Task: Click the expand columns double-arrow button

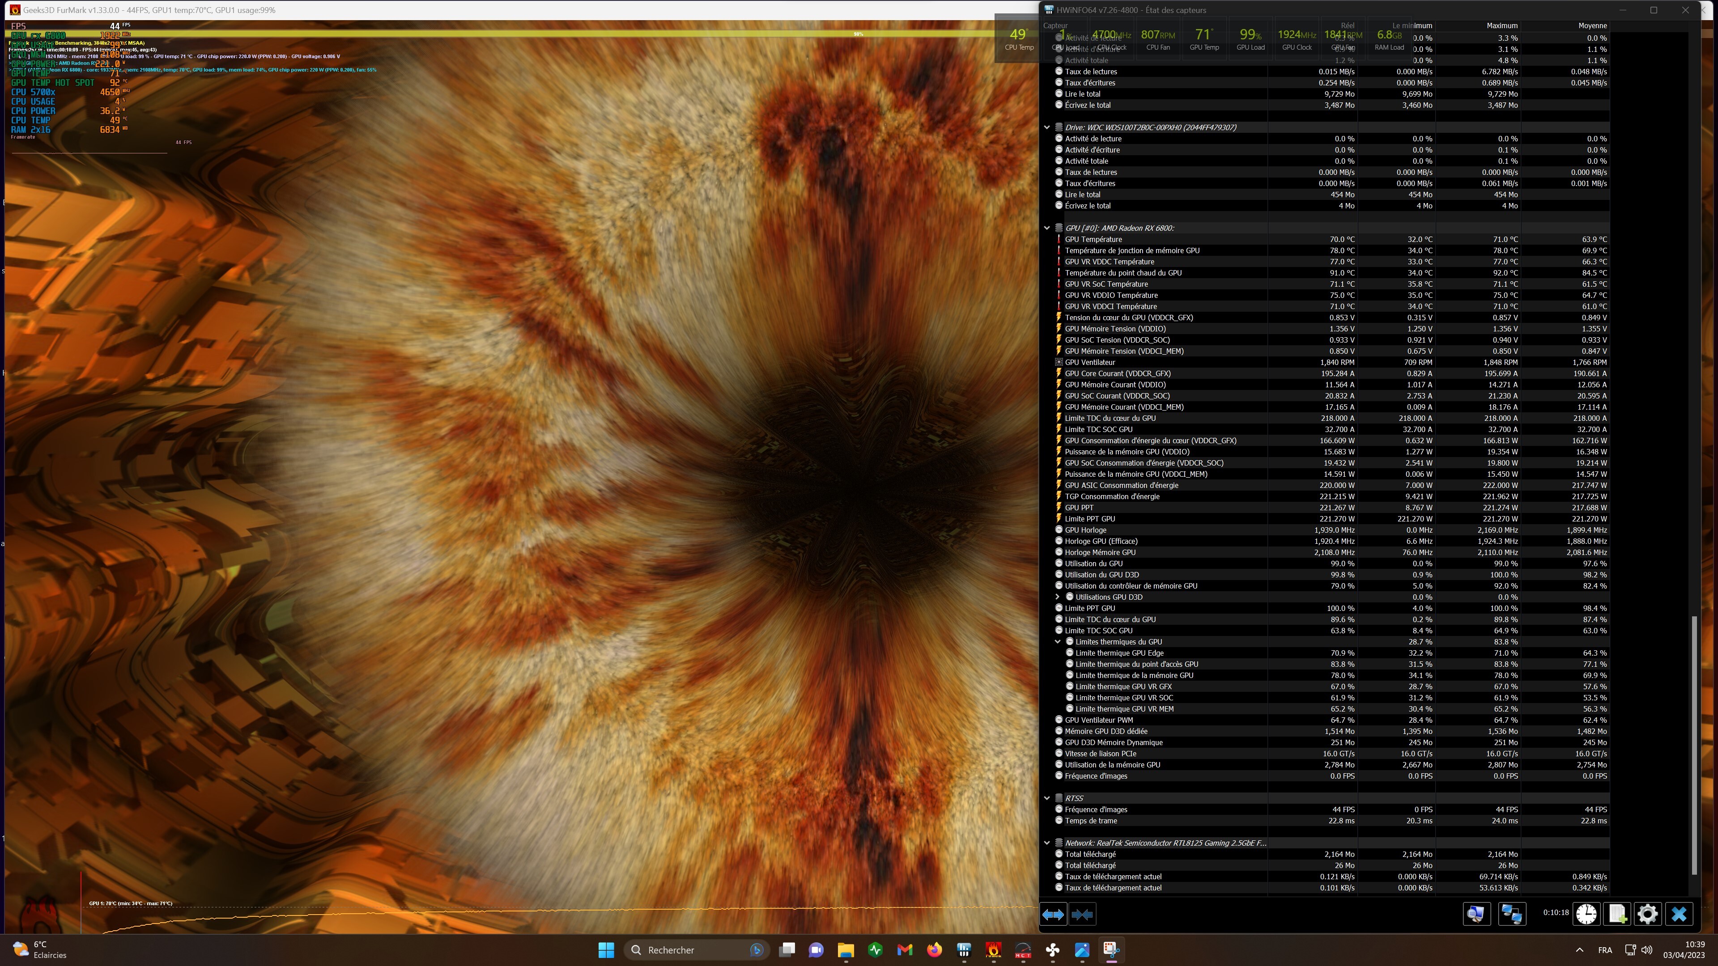Action: tap(1053, 915)
